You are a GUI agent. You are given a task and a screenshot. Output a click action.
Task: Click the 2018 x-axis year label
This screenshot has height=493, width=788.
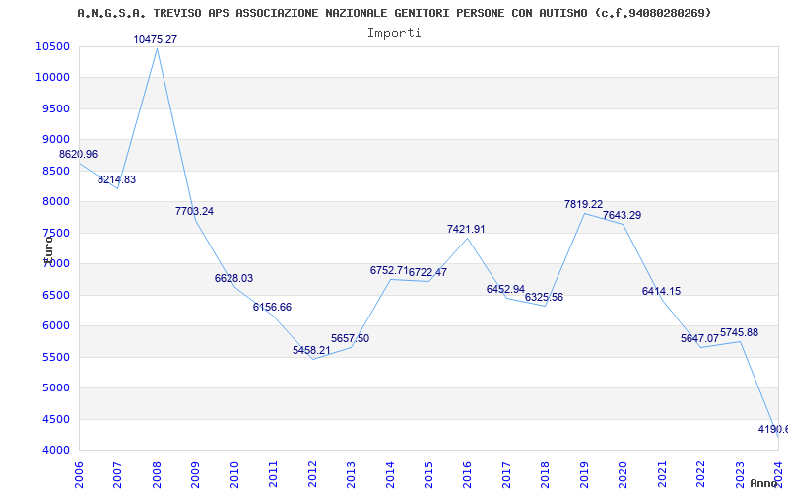[x=546, y=475]
